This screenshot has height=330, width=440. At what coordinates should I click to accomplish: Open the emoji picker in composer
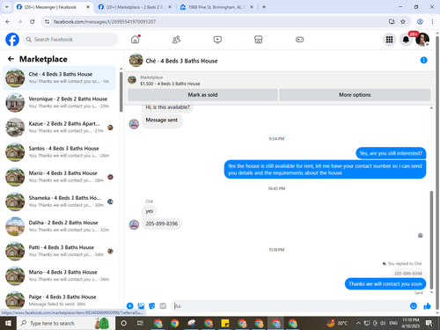[x=414, y=306]
